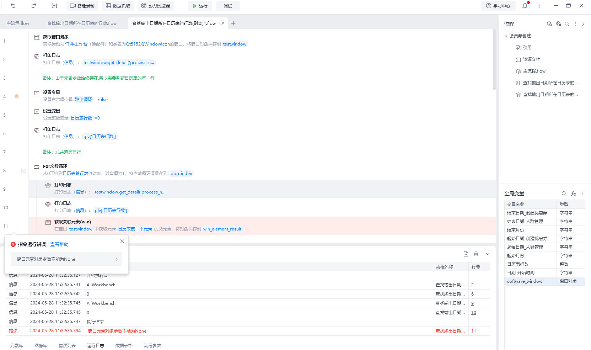Click the export log file icon
Image resolution: width=591 pixels, height=350 pixels.
tap(466, 254)
